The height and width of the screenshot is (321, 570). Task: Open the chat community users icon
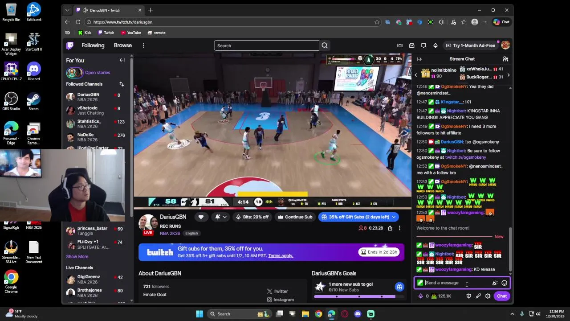pyautogui.click(x=505, y=59)
